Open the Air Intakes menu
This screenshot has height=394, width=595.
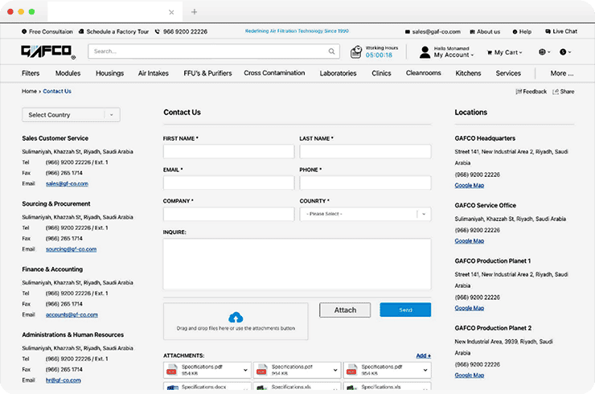[154, 73]
